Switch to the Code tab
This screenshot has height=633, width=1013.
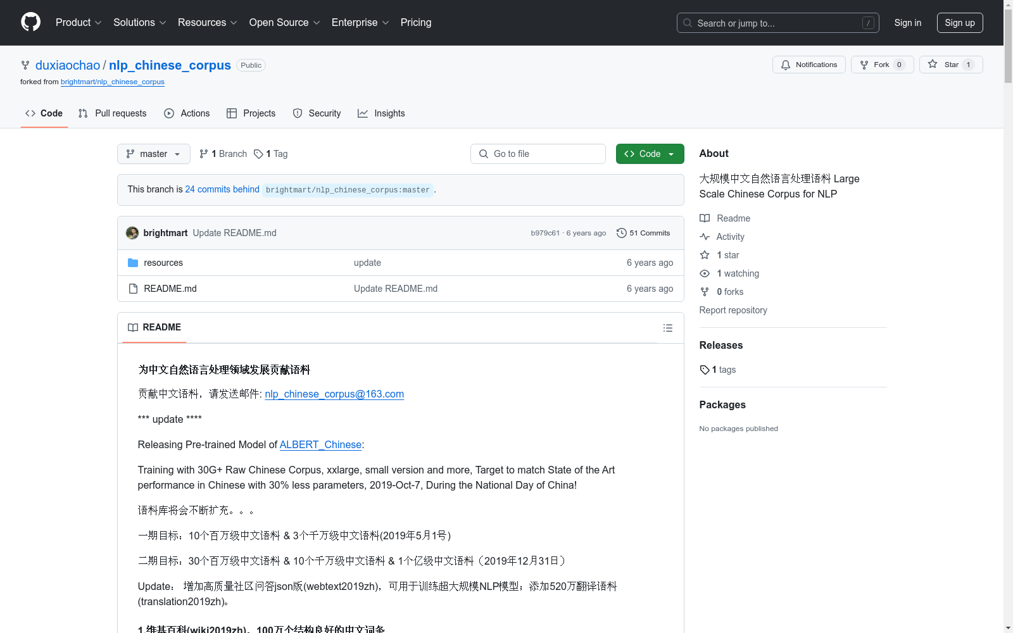pos(44,113)
